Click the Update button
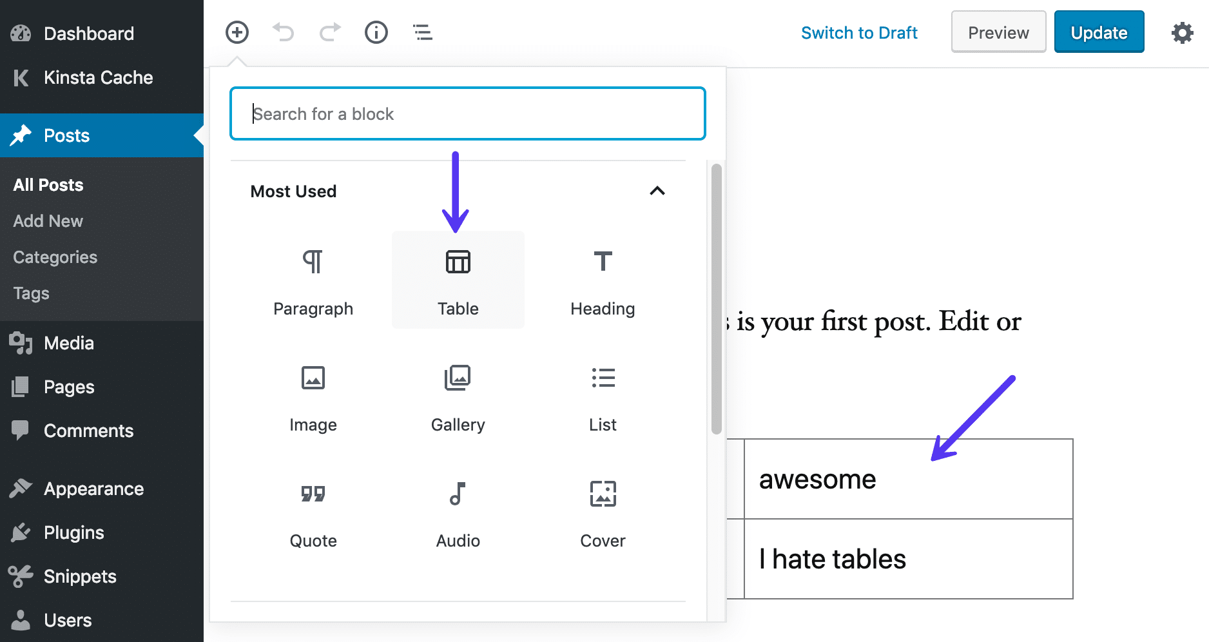Screen dimensions: 1209x642 click(x=1099, y=32)
